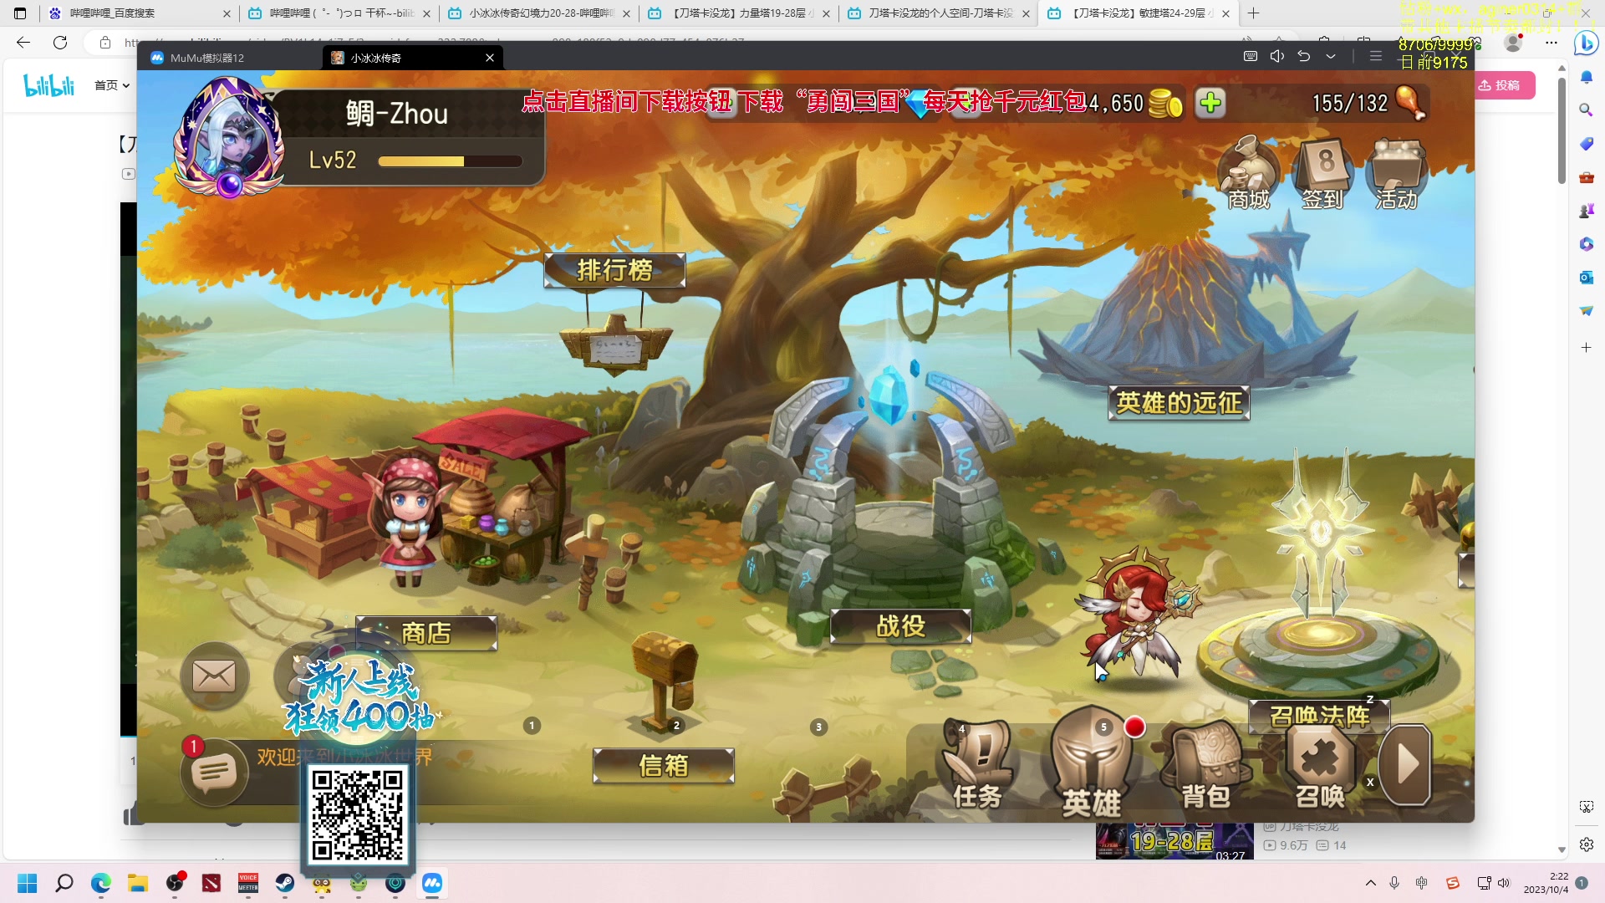Switch to 小冰冰传奇幻境力20-28 browser tab

pyautogui.click(x=539, y=13)
